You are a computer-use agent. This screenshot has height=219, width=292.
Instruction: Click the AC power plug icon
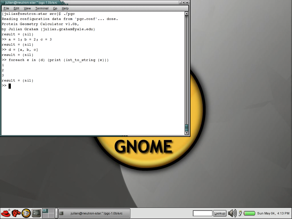[x=240, y=213]
